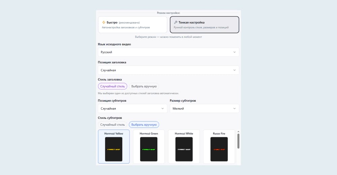Switch to the Быстро (рекомендовано) mode card
This screenshot has width=337, height=175.
132,25
